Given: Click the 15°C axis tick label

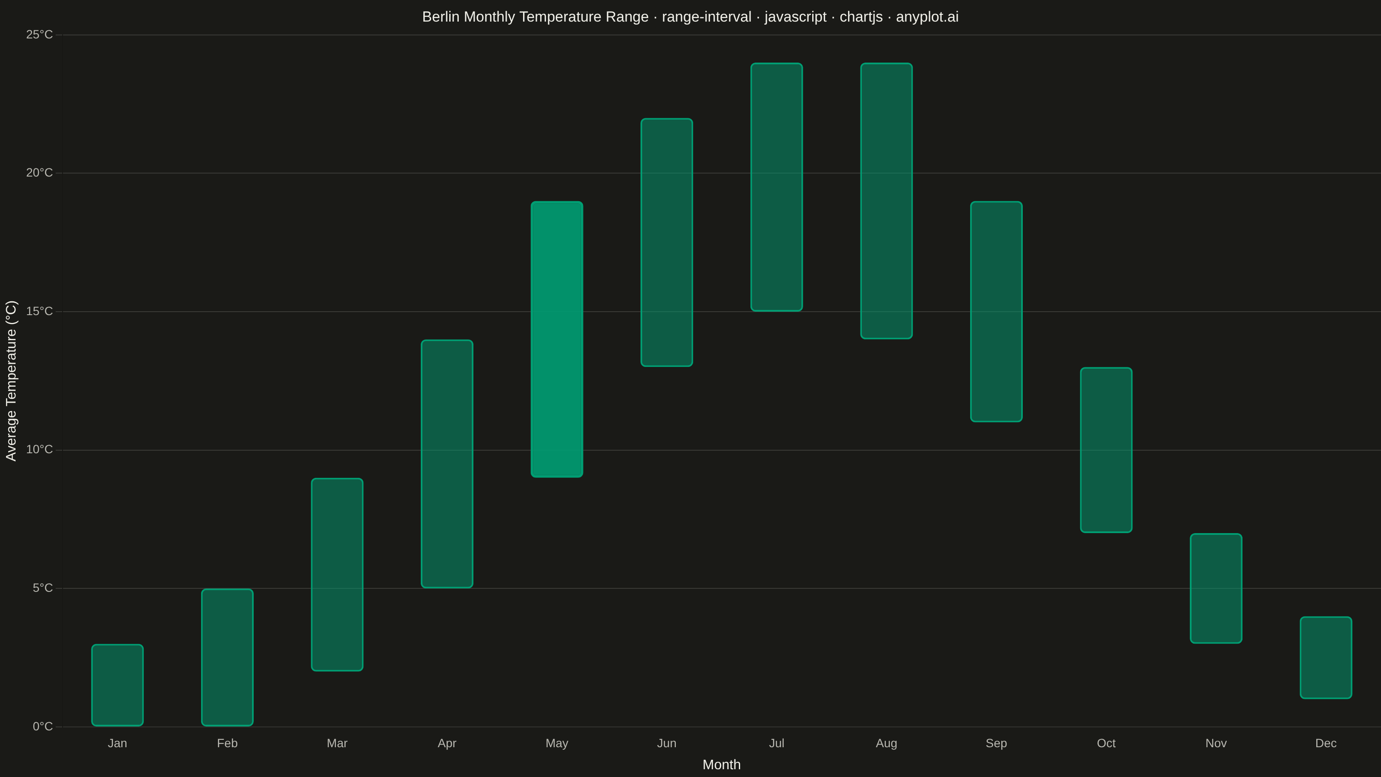Looking at the screenshot, I should point(40,311).
